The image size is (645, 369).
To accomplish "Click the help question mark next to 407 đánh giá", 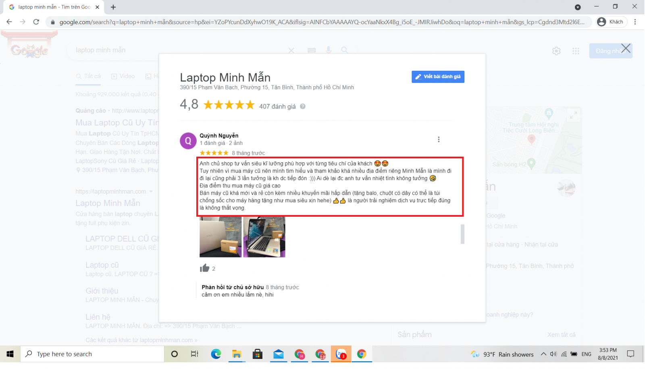I will [x=303, y=106].
